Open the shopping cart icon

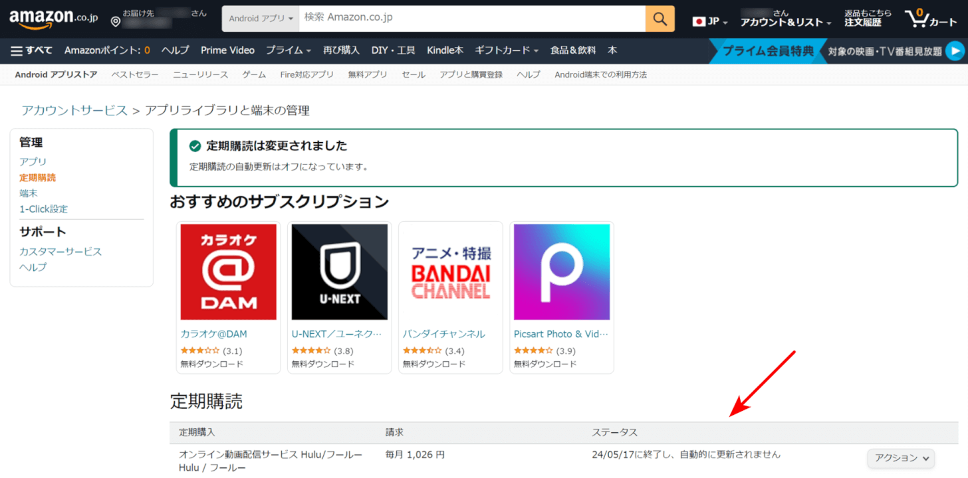tap(931, 19)
